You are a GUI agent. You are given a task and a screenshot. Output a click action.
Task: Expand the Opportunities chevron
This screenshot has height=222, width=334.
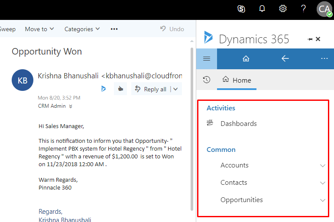tap(323, 200)
